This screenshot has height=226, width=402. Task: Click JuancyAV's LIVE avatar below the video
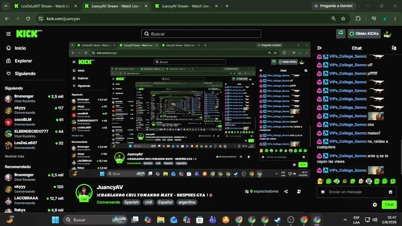pos(84,192)
